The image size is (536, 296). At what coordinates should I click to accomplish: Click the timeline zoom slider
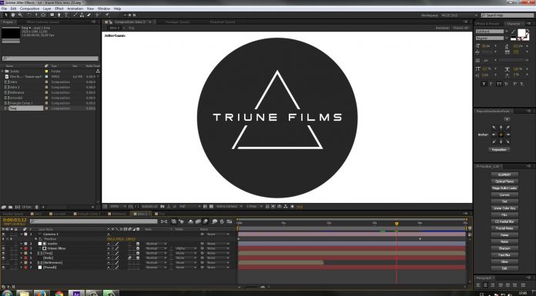pos(250,287)
